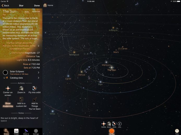181x135 pixels.
Task: Tap Done in the Star panel header
Action: pyautogui.click(x=37, y=5)
